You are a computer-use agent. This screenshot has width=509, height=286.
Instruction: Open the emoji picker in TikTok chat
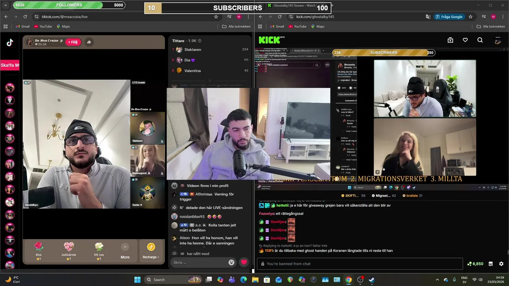pos(231,262)
